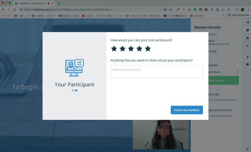Click the camera screenshot extension icon

tap(189, 10)
